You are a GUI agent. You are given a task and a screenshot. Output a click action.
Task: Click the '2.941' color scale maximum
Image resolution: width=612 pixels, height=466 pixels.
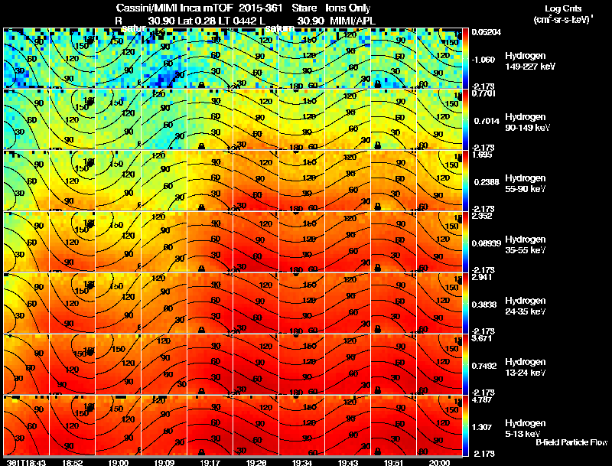[482, 278]
